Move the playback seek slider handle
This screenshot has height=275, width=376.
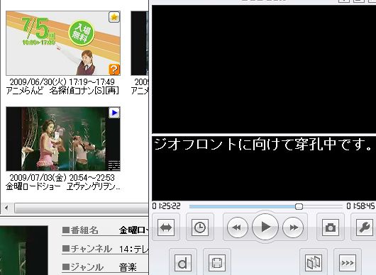pos(299,206)
